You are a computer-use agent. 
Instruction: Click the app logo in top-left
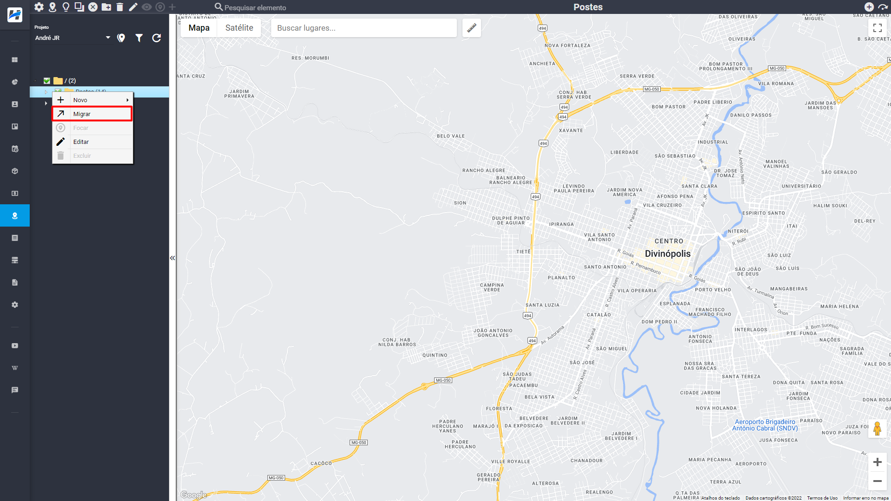(x=15, y=15)
